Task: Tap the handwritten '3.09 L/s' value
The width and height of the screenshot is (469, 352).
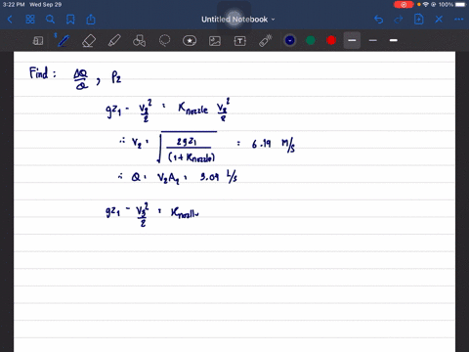Action: click(x=219, y=177)
